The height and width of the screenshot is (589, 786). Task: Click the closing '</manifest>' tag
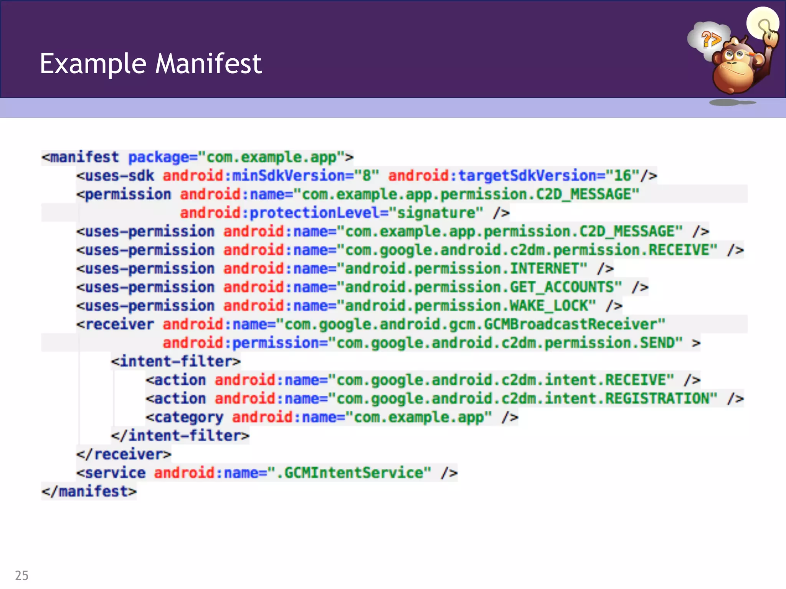pyautogui.click(x=89, y=491)
